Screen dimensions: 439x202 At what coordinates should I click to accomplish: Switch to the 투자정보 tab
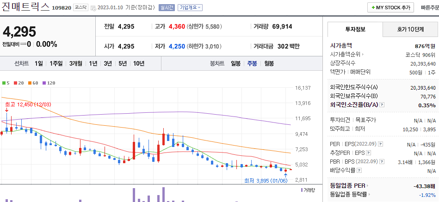(x=355, y=29)
